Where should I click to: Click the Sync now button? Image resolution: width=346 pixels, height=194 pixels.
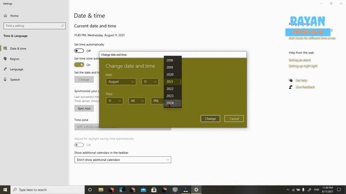[x=84, y=108]
